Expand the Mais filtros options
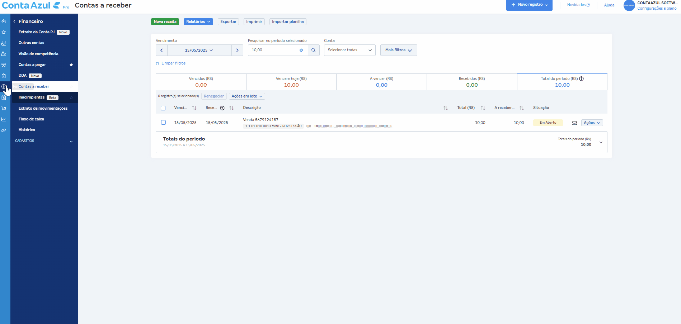This screenshot has height=324, width=681. pos(399,50)
